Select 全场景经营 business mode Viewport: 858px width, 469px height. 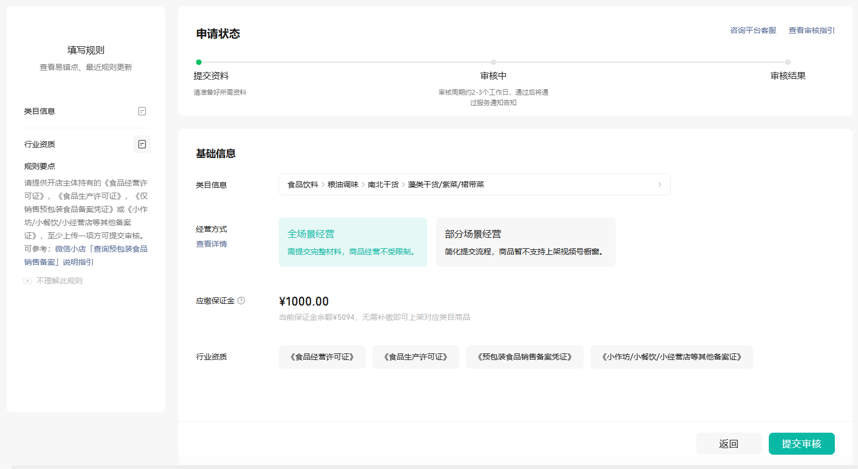[x=352, y=242]
